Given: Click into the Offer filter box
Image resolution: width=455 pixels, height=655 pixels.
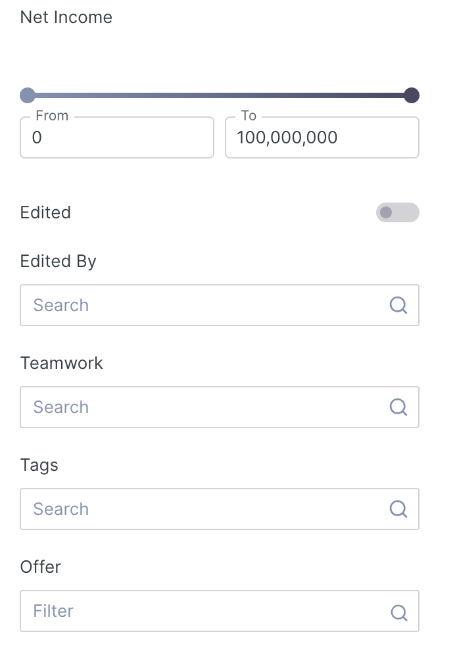Looking at the screenshot, I should coord(204,611).
